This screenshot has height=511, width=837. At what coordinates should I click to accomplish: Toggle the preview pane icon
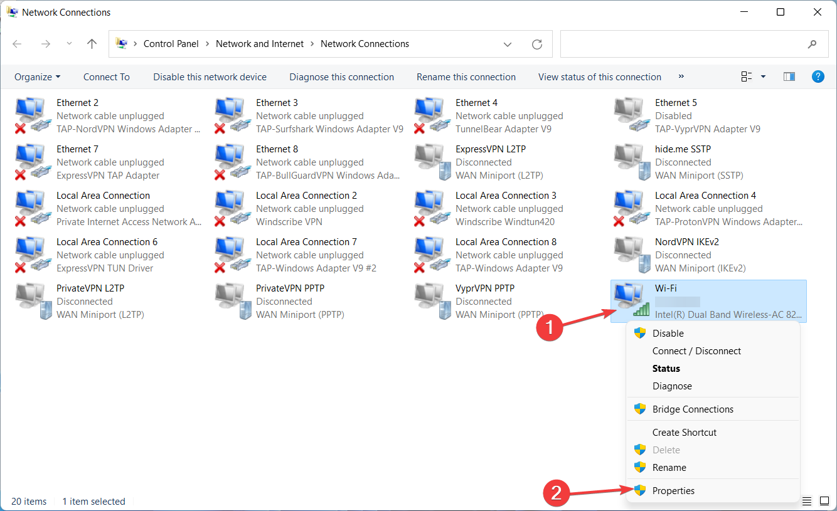[x=789, y=76]
